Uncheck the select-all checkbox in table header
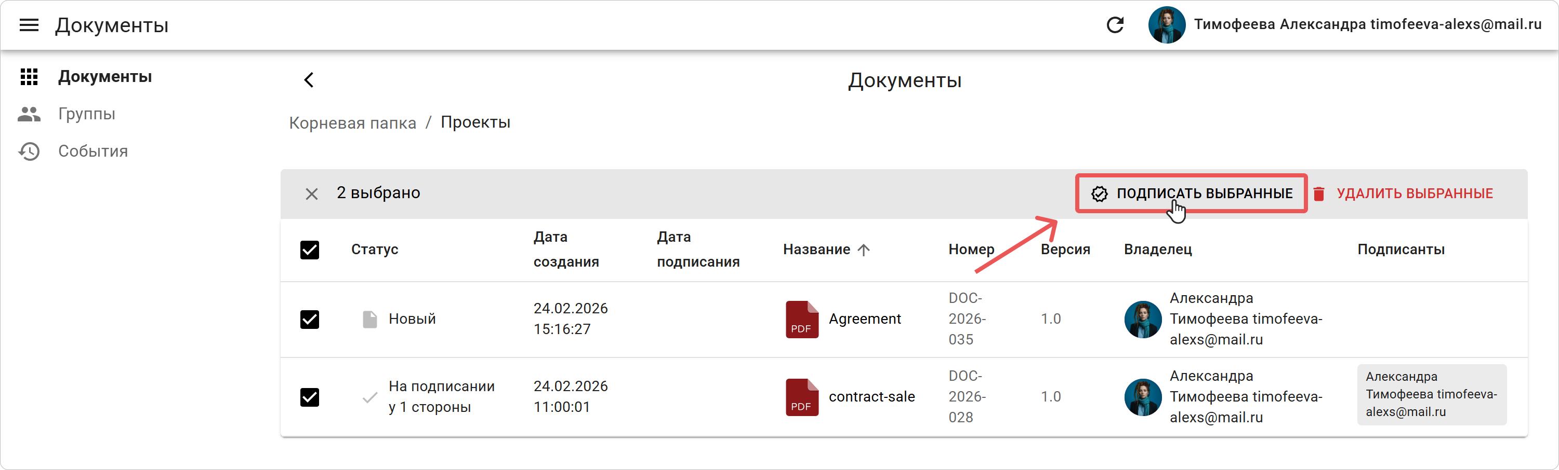The image size is (1559, 470). (309, 250)
